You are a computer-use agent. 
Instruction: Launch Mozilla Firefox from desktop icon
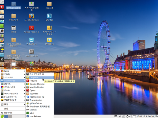tap(32, 17)
